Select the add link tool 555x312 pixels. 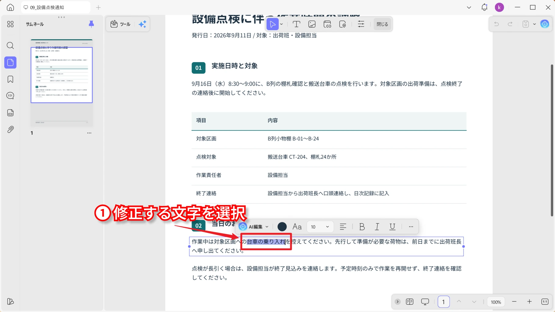click(327, 24)
